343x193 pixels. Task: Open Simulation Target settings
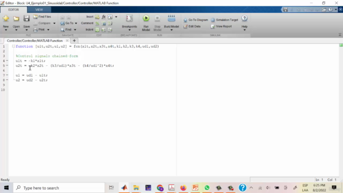pos(225,20)
